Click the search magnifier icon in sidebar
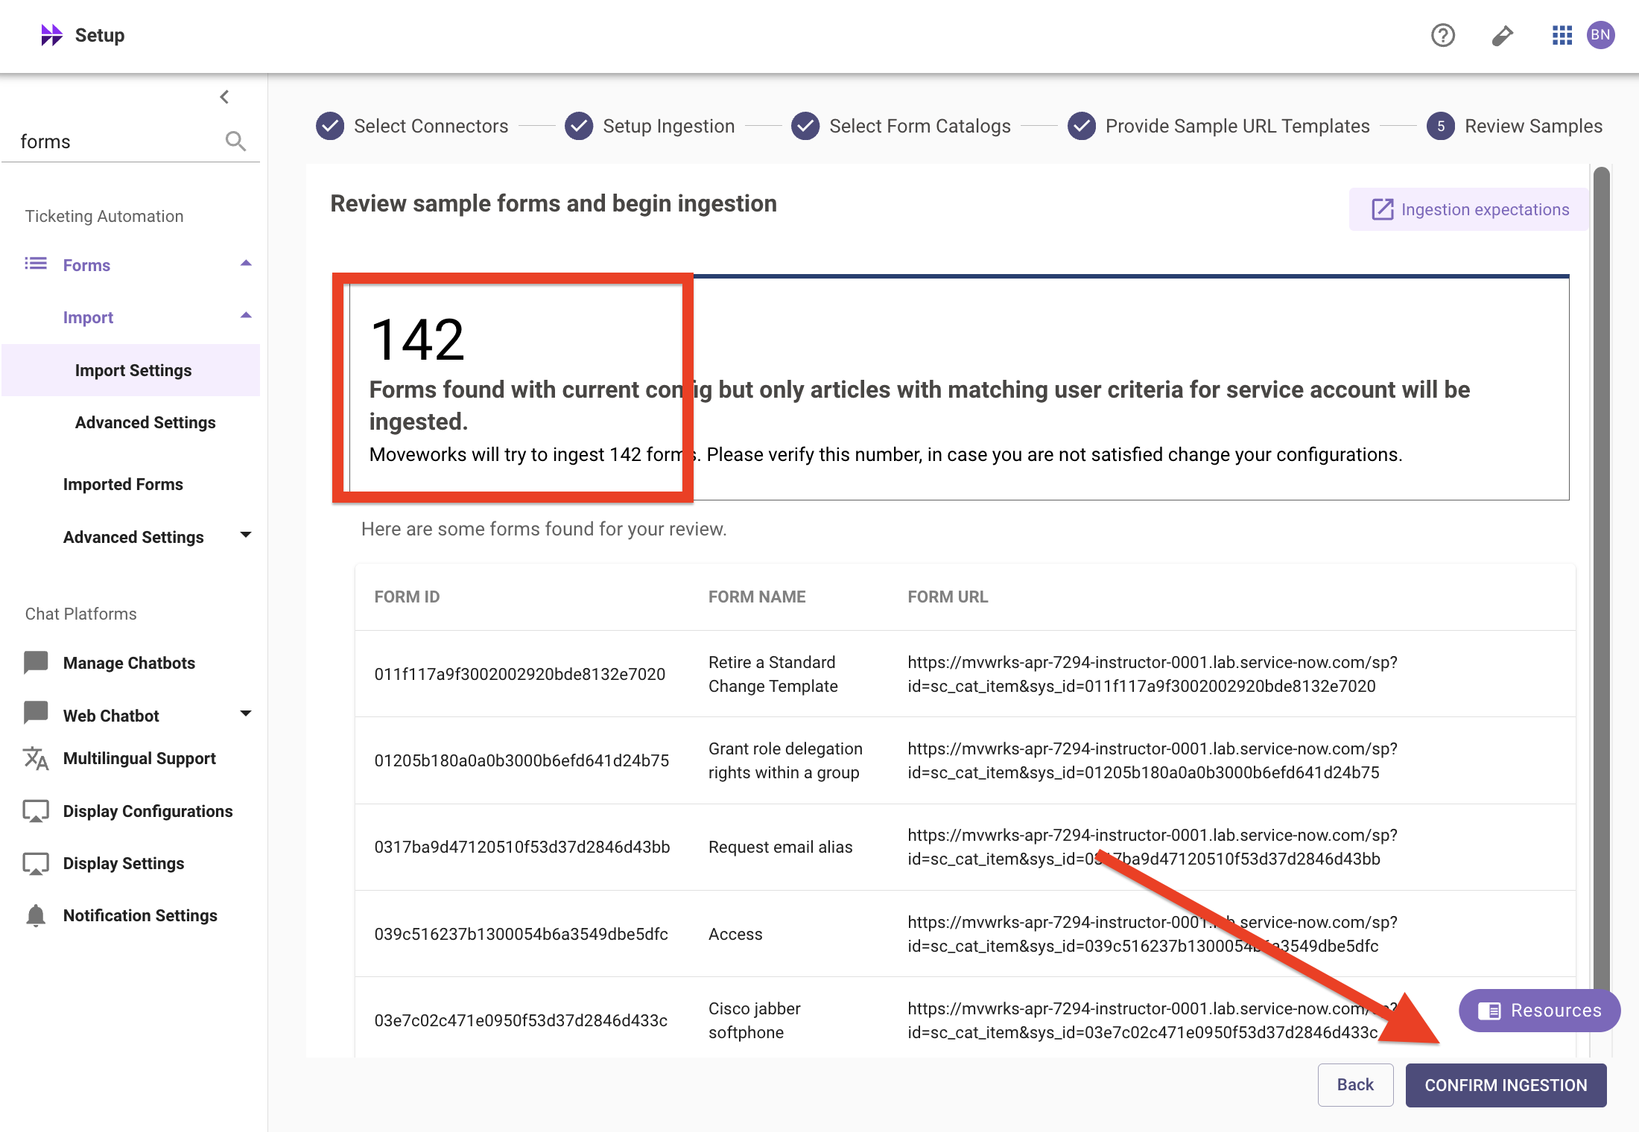1639x1132 pixels. tap(235, 141)
